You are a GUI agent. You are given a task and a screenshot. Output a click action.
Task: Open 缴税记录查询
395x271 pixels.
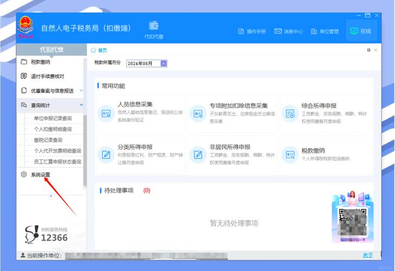[x=48, y=140]
